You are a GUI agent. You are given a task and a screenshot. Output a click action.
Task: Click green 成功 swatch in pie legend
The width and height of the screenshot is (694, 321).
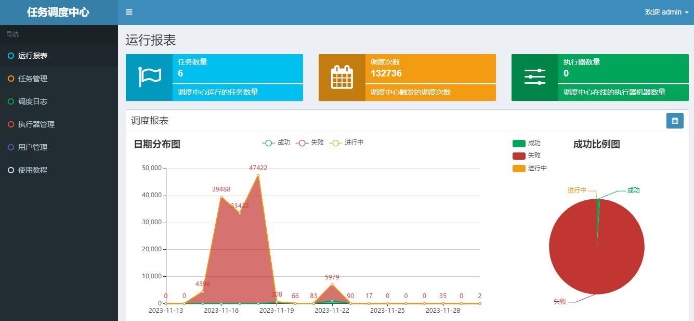(x=519, y=143)
